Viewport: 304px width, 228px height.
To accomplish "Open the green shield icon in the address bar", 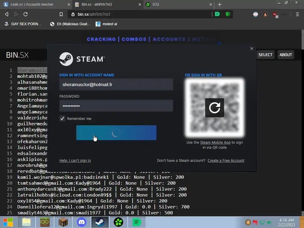I will tap(228, 14).
